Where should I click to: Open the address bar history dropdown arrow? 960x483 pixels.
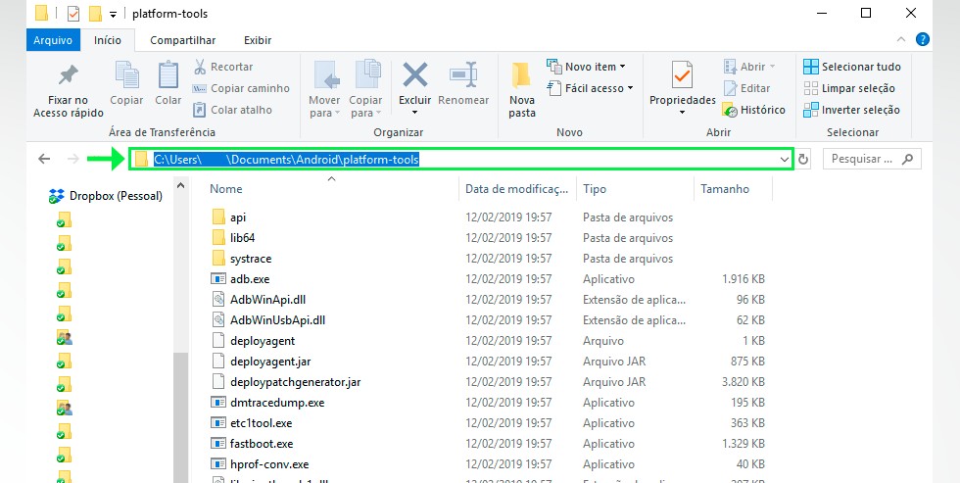784,159
